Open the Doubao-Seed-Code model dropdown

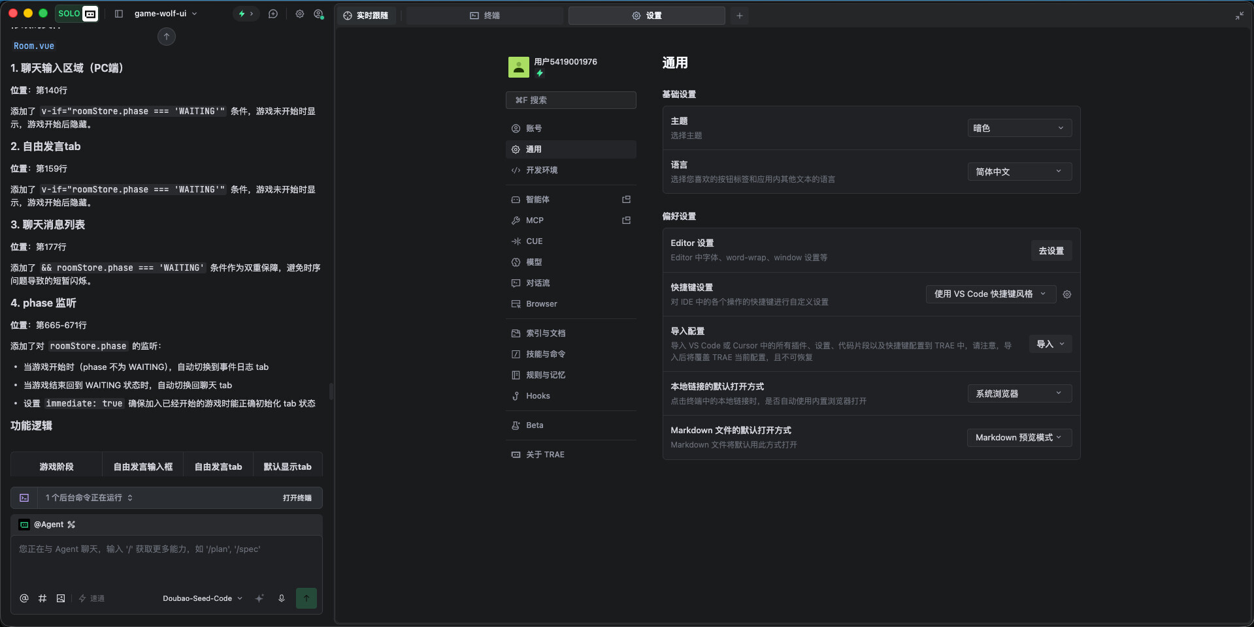click(x=203, y=598)
